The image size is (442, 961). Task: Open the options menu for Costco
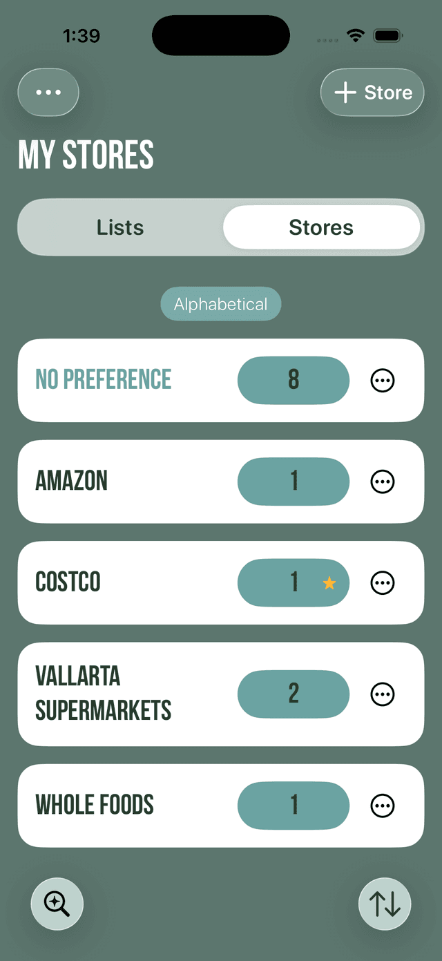383,582
